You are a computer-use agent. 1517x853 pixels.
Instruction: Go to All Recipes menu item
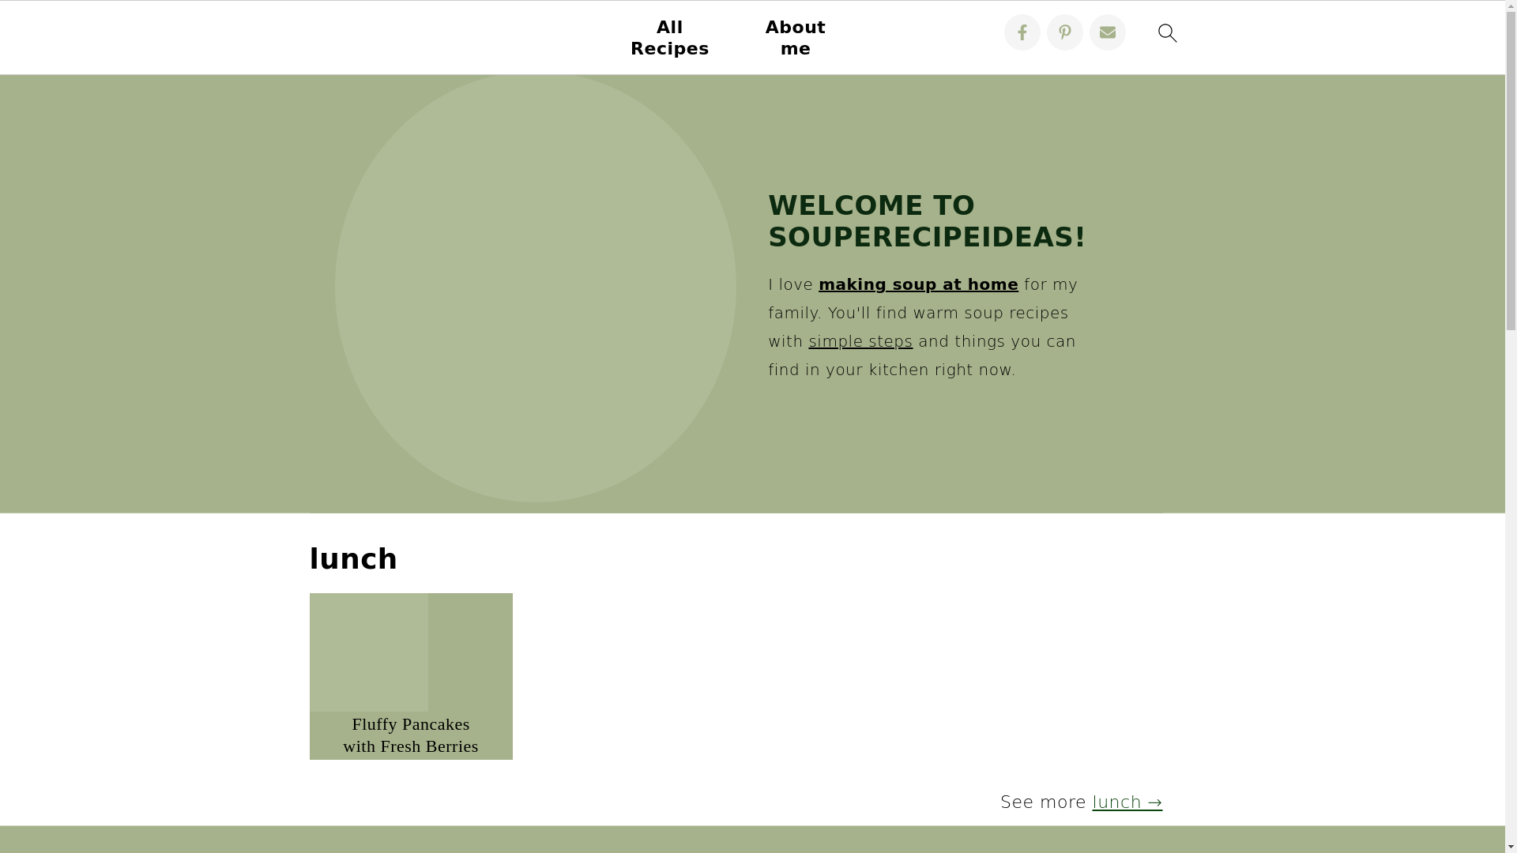coord(669,38)
